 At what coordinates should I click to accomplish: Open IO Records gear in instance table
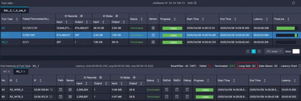(100, 77)
